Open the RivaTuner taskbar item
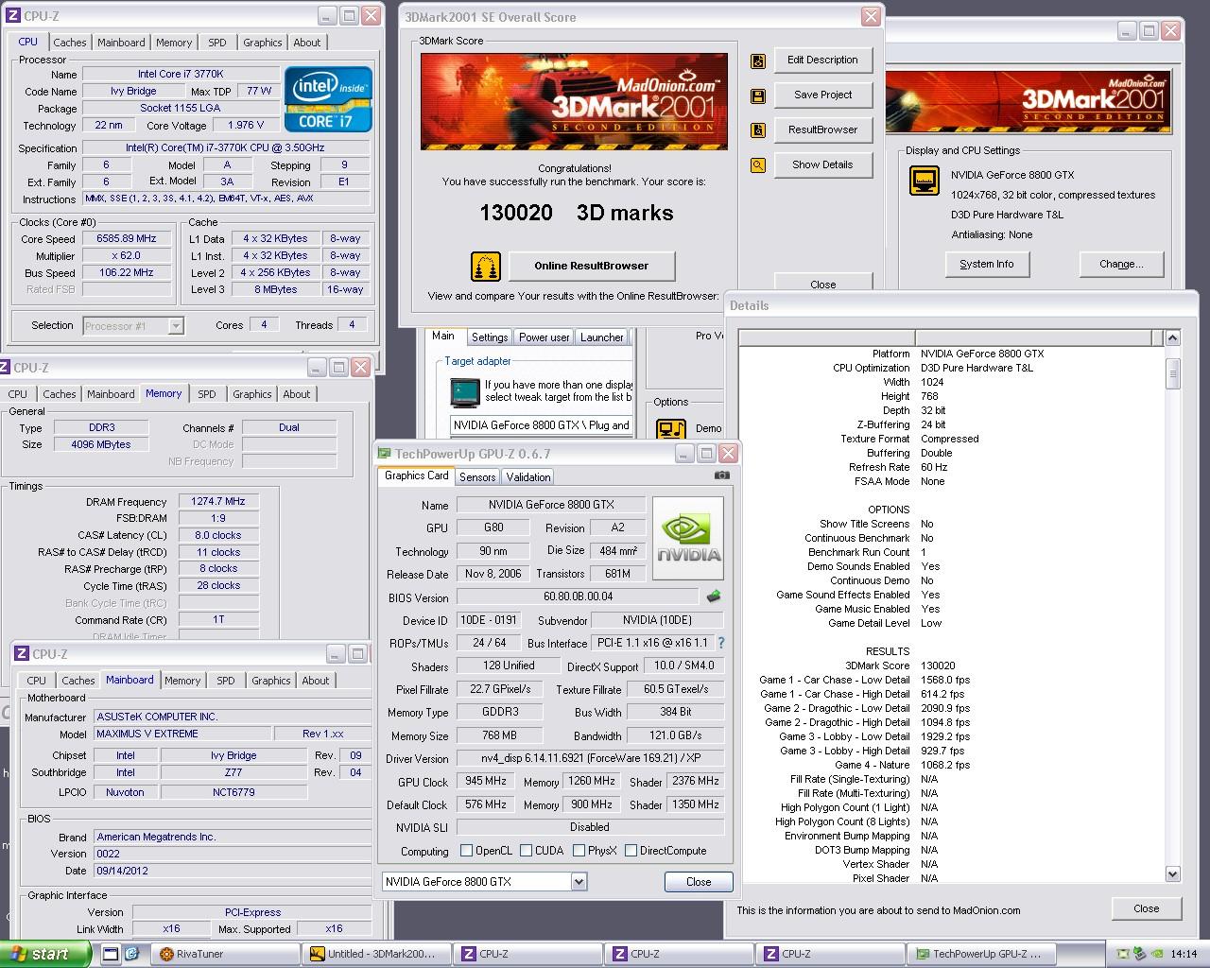 (225, 954)
